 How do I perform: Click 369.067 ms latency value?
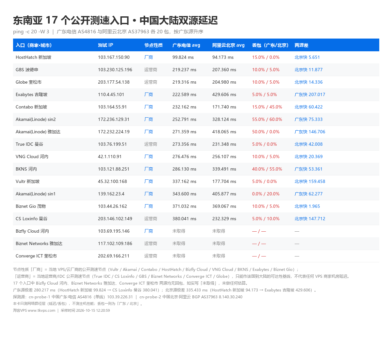click(x=224, y=206)
